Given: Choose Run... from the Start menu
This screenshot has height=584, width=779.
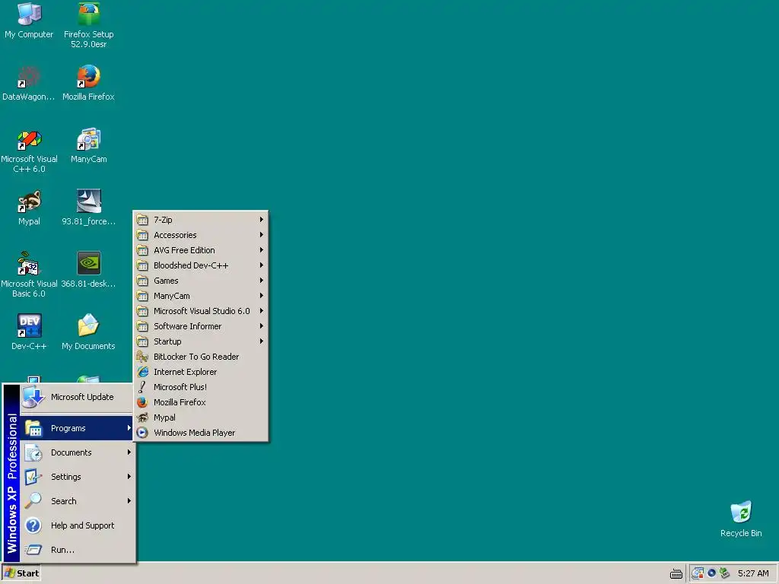Looking at the screenshot, I should 78,550.
